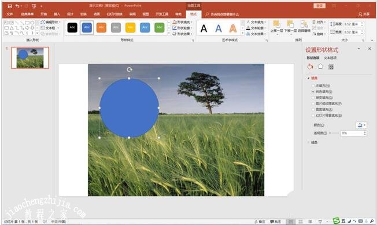Open the 形状效果 shape effects dropdown

(x=183, y=34)
